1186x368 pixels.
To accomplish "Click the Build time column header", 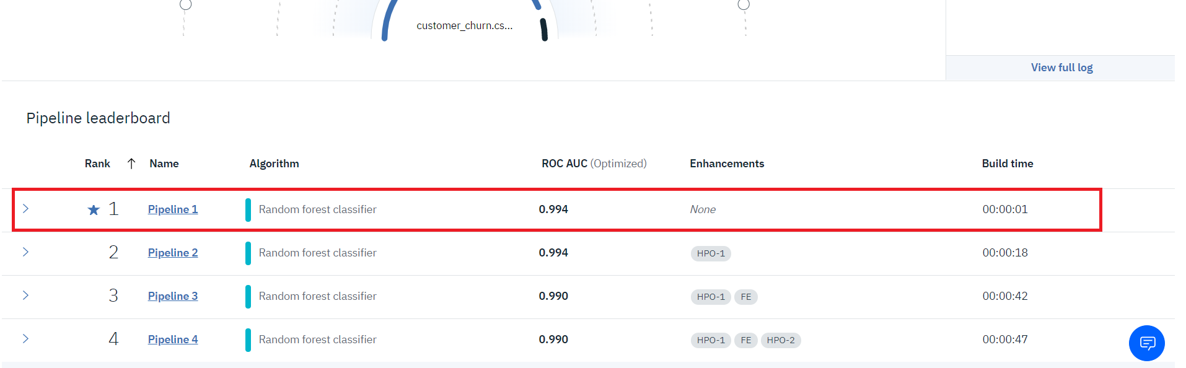I will (x=1007, y=164).
